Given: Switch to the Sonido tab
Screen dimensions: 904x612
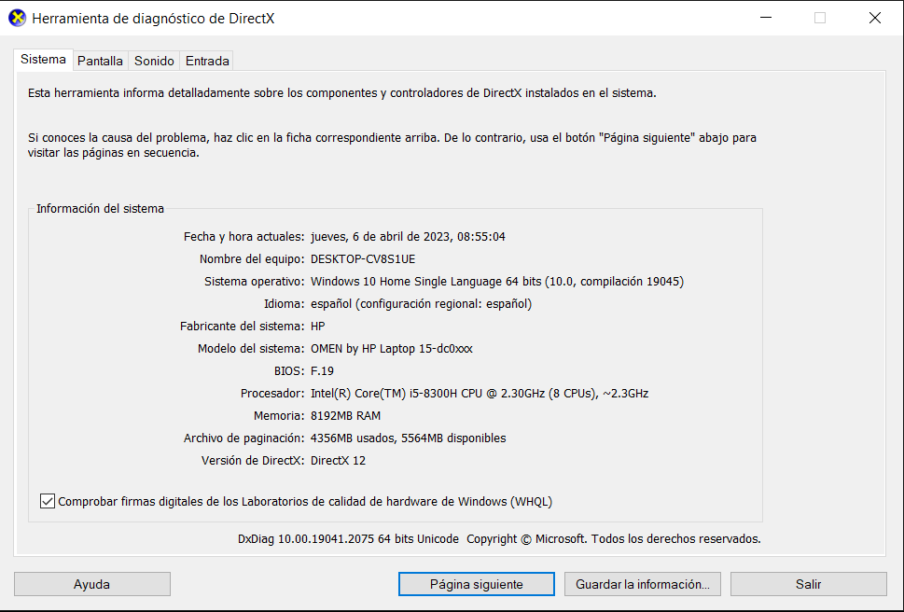Looking at the screenshot, I should point(154,61).
